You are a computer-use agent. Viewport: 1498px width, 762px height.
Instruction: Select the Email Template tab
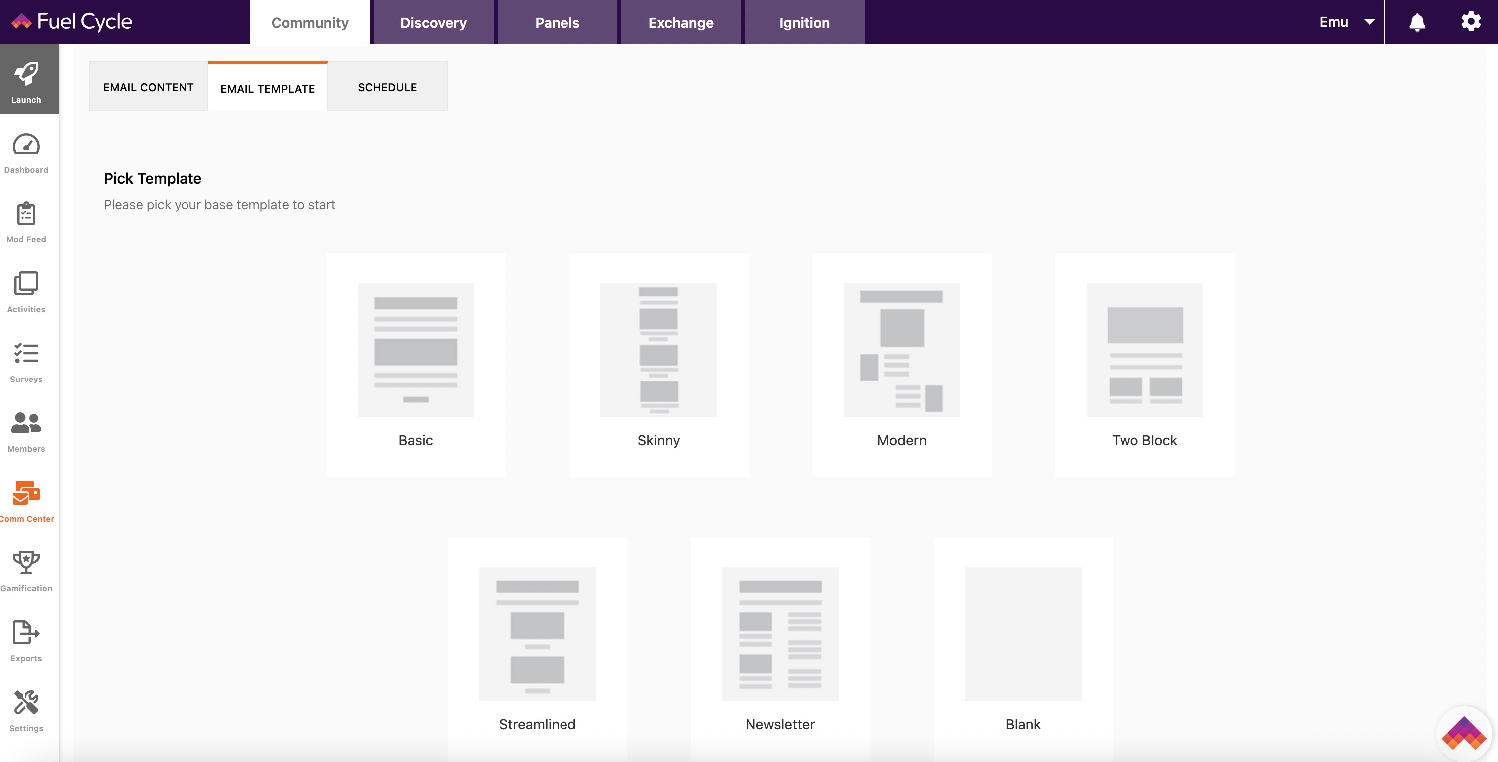[x=267, y=87]
